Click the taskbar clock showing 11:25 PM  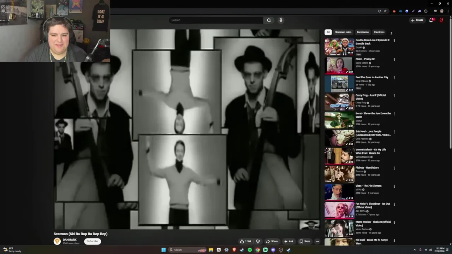[440, 250]
